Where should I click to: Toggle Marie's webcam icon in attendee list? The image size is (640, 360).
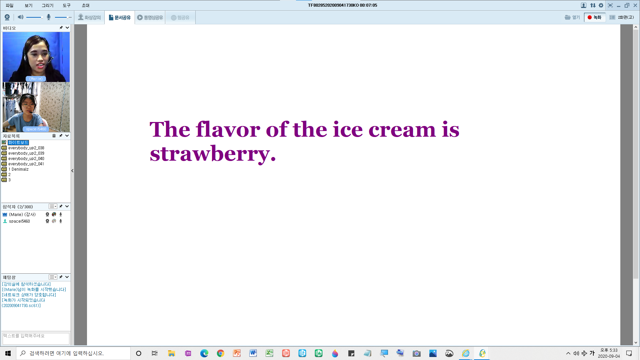(47, 214)
